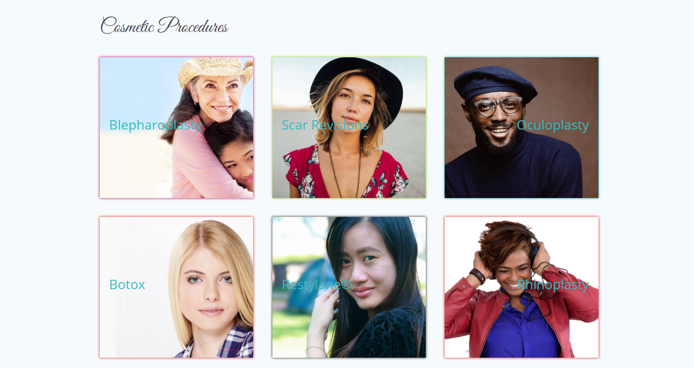Click the eyeglasses on the Oculoplasty man

[x=498, y=106]
